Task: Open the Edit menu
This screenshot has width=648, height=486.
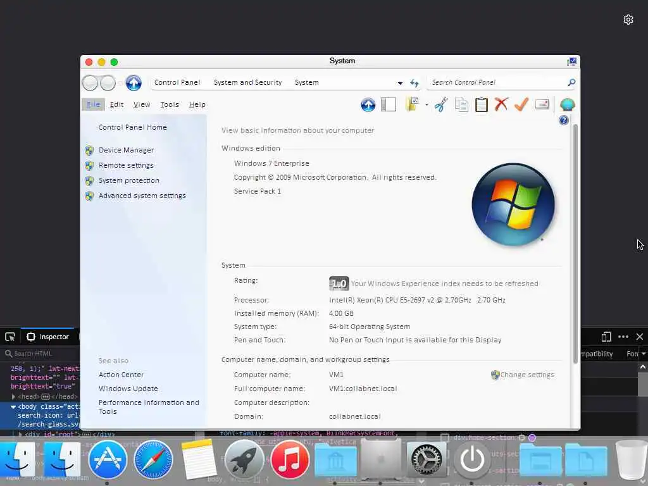Action: click(116, 104)
